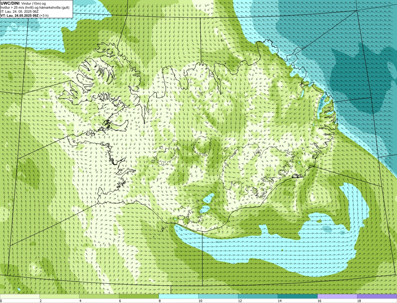The image size is (397, 303).
Task: Click the "VT: Lau. 24.05.2025 09Z (+3 h)" line
Action: pyautogui.click(x=25, y=15)
